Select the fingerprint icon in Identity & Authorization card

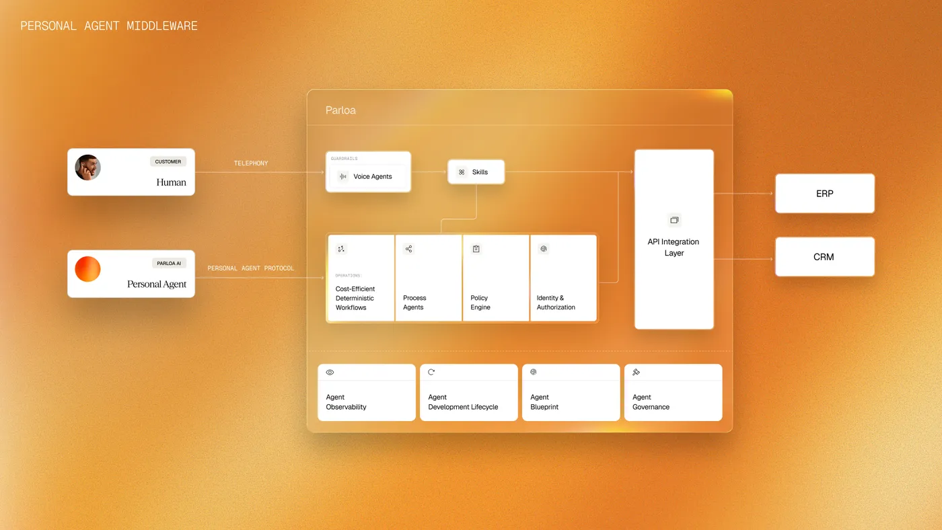544,249
